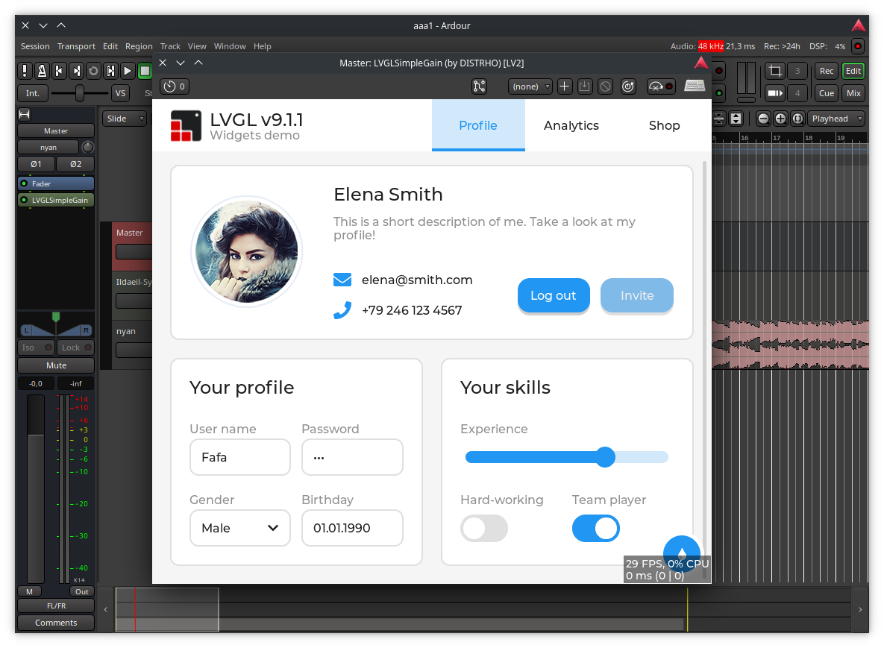Click the latency clock button showing 0
The height and width of the screenshot is (648, 884).
[174, 86]
